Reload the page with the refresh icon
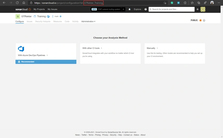The height and width of the screenshot is (138, 223). 17,3
